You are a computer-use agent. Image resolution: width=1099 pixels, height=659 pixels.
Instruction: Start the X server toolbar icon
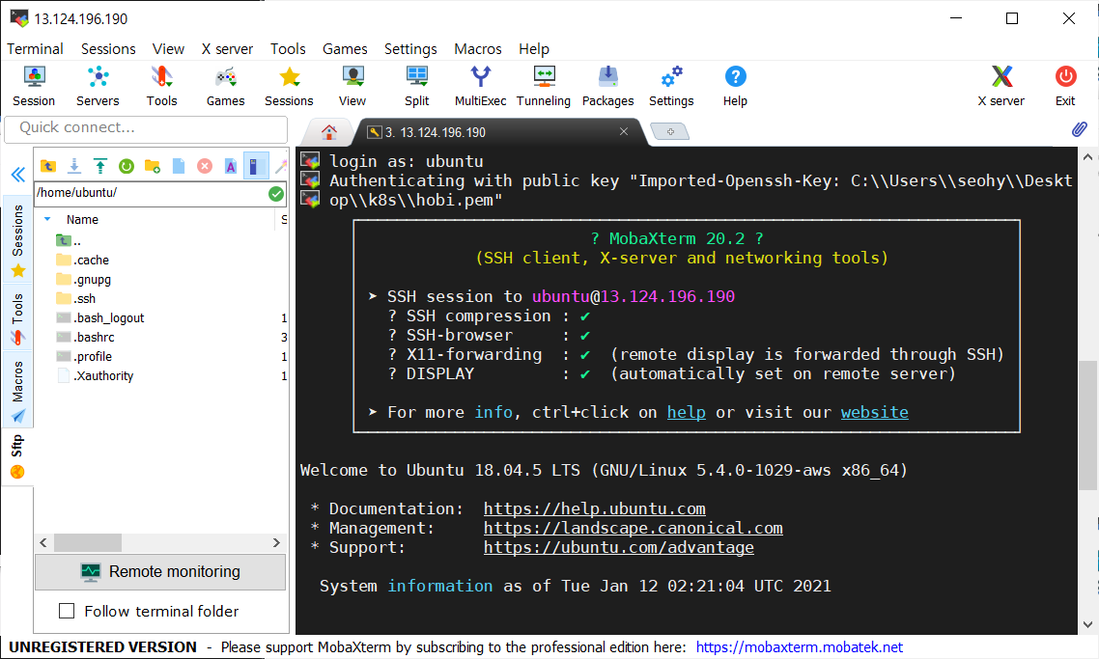pyautogui.click(x=1001, y=77)
